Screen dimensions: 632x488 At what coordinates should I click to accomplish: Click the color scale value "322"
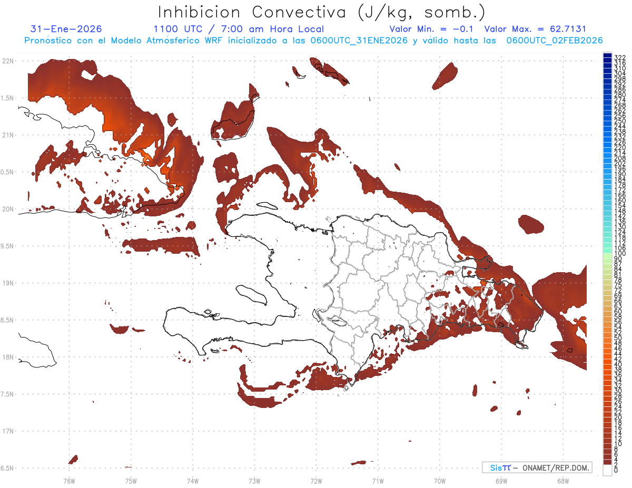[x=620, y=57]
